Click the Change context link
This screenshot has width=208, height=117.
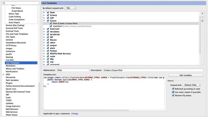75,113
